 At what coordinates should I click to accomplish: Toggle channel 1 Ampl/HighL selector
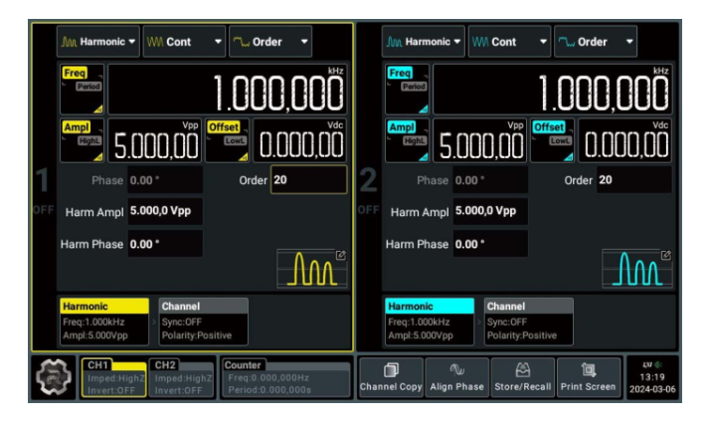82,140
